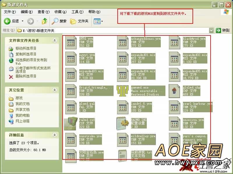Click the 删除所选项目 task link
233x174 pixels.
coord(26,76)
